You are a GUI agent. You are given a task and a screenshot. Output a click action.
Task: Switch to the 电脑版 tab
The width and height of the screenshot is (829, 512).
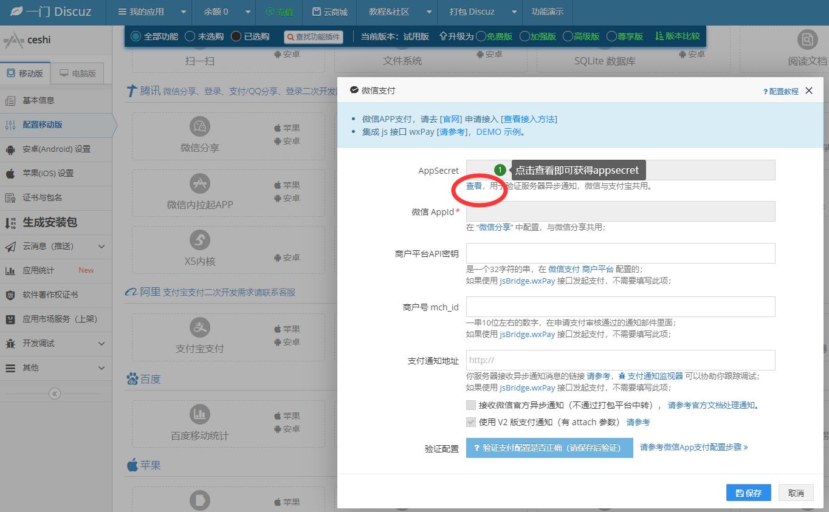tap(78, 73)
